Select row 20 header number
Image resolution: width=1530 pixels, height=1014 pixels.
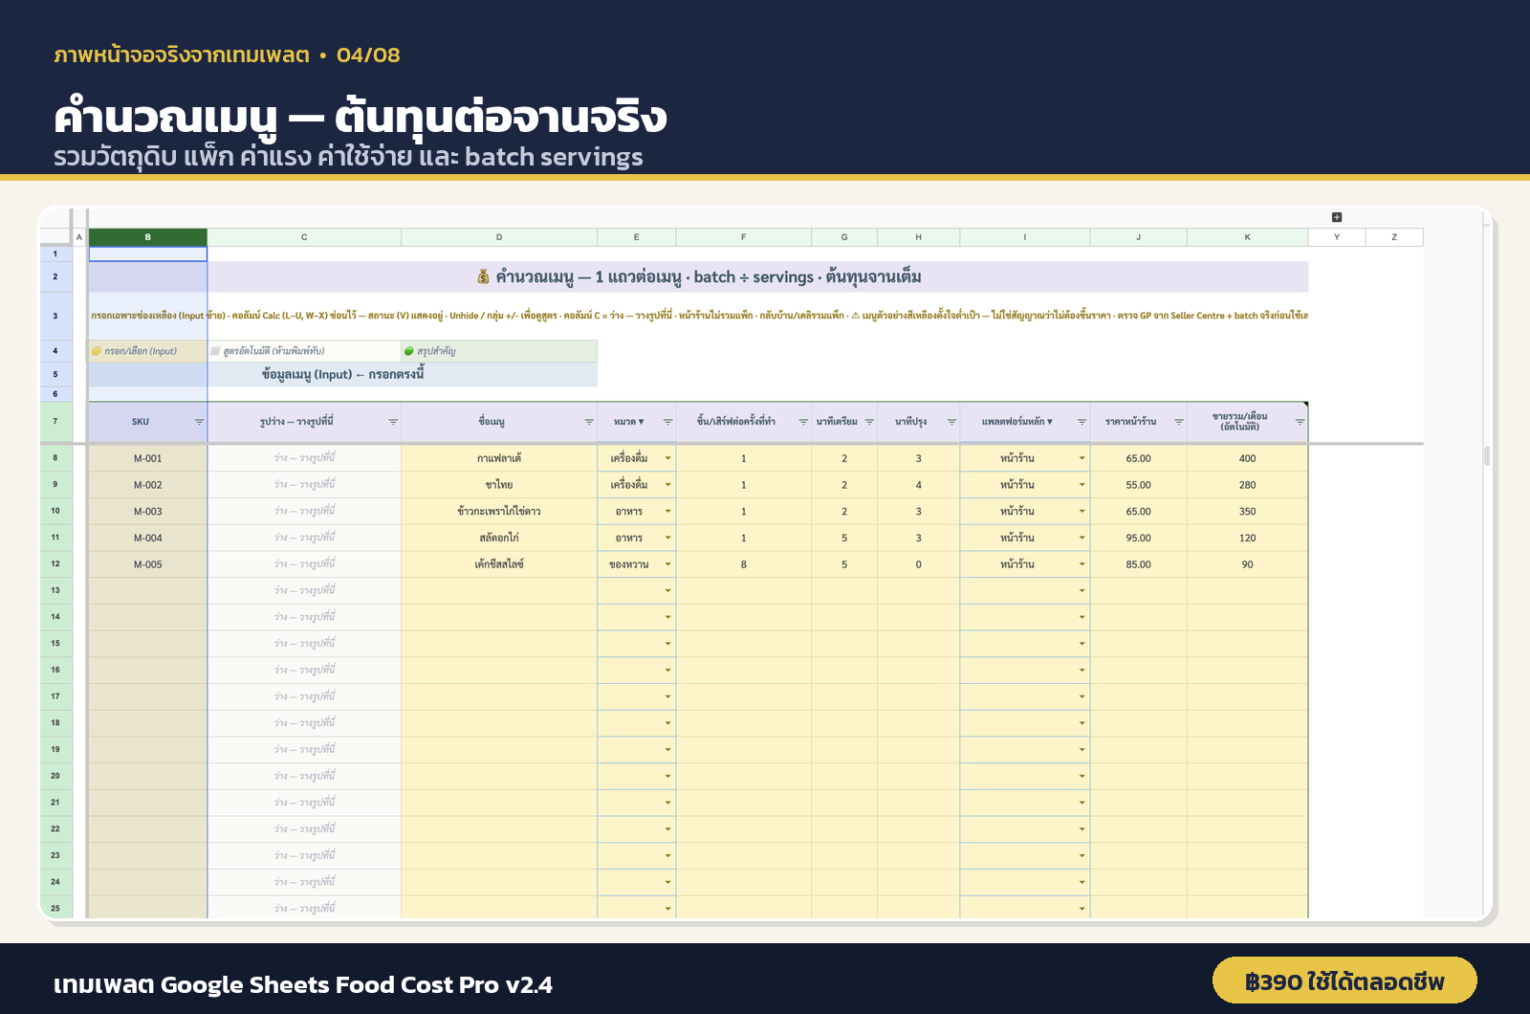pos(55,776)
